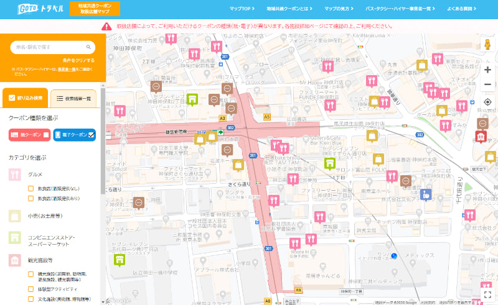Uncheck the 電子クーポン checkbox

point(91,135)
